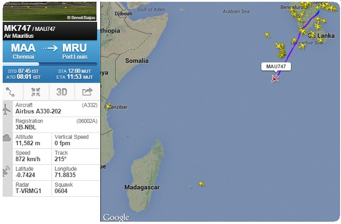Screen dimensions: 341x224
Task: Click the Google logo on map
Action: (x=116, y=217)
